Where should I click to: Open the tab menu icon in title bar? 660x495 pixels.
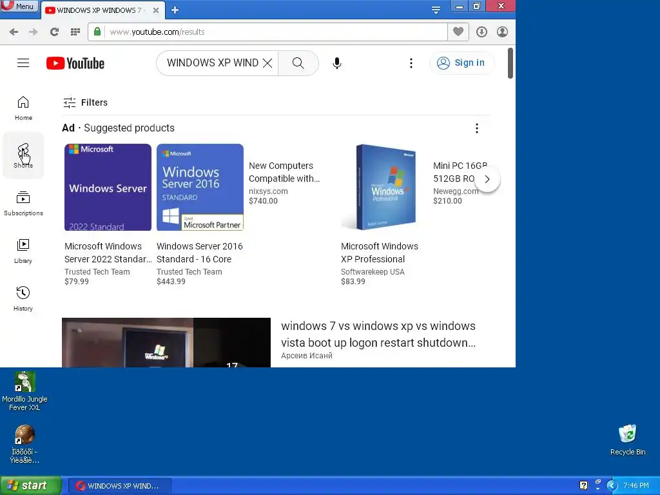(436, 9)
